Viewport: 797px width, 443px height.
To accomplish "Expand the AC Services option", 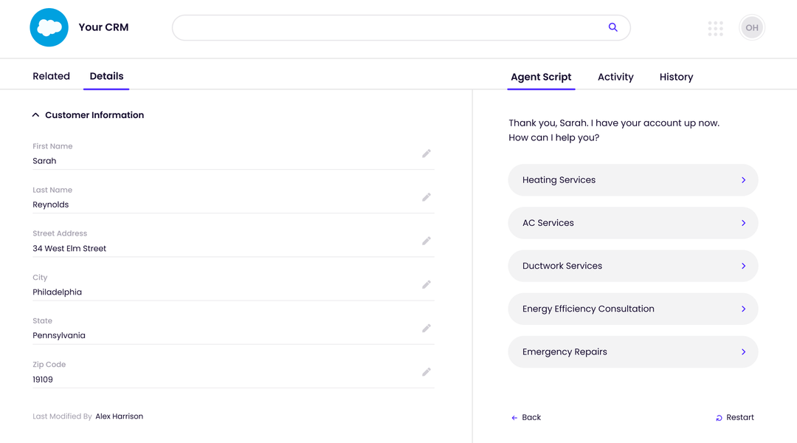I will (632, 223).
